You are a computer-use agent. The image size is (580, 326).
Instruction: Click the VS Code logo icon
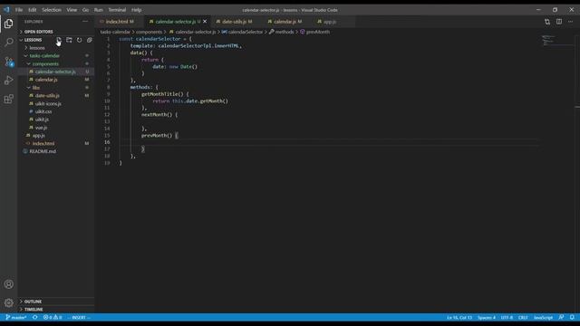6,10
